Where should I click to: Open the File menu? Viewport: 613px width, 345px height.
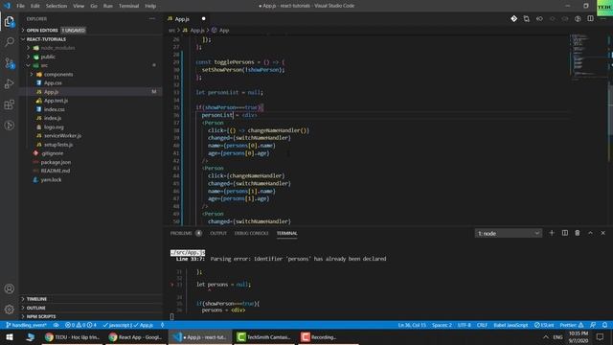coord(20,6)
